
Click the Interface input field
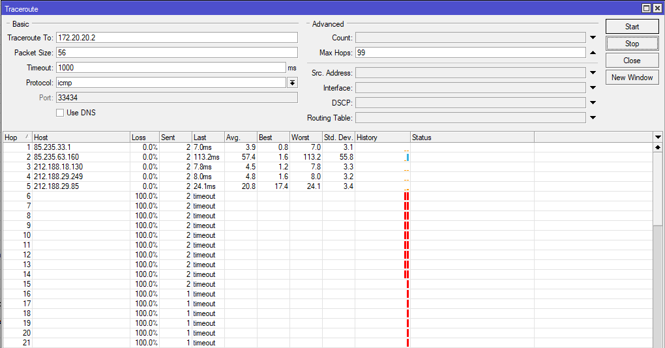click(470, 88)
